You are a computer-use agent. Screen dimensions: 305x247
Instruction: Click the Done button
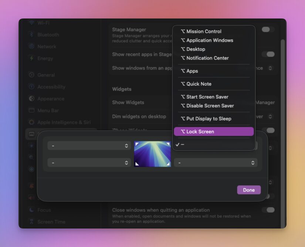click(249, 190)
